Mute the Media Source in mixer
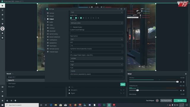The width and height of the screenshot is (190, 107). [x=181, y=90]
